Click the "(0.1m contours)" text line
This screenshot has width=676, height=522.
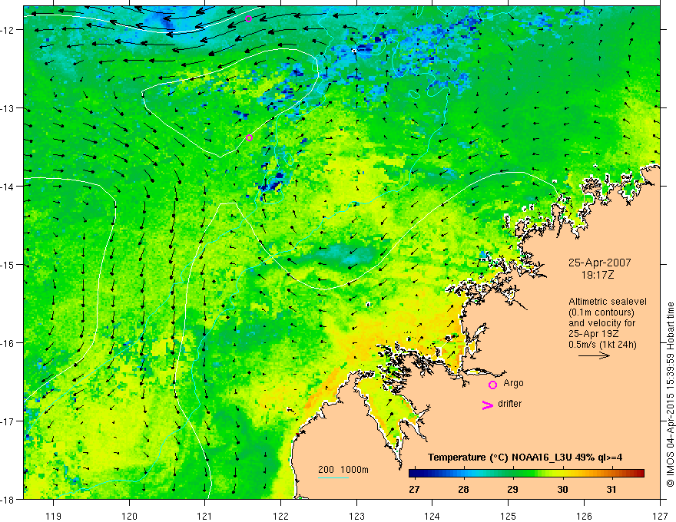coord(601,312)
